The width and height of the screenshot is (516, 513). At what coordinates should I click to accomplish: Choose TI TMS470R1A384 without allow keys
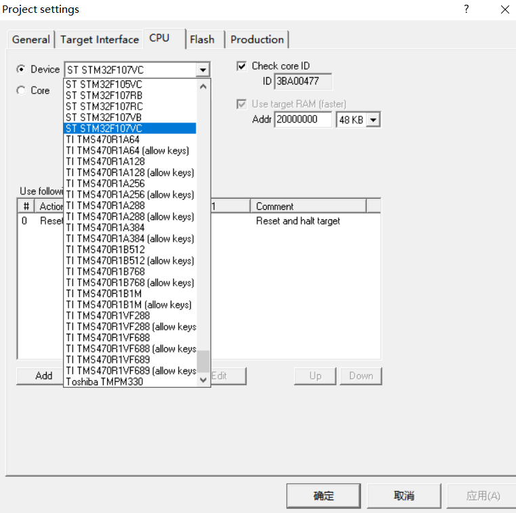click(x=130, y=227)
